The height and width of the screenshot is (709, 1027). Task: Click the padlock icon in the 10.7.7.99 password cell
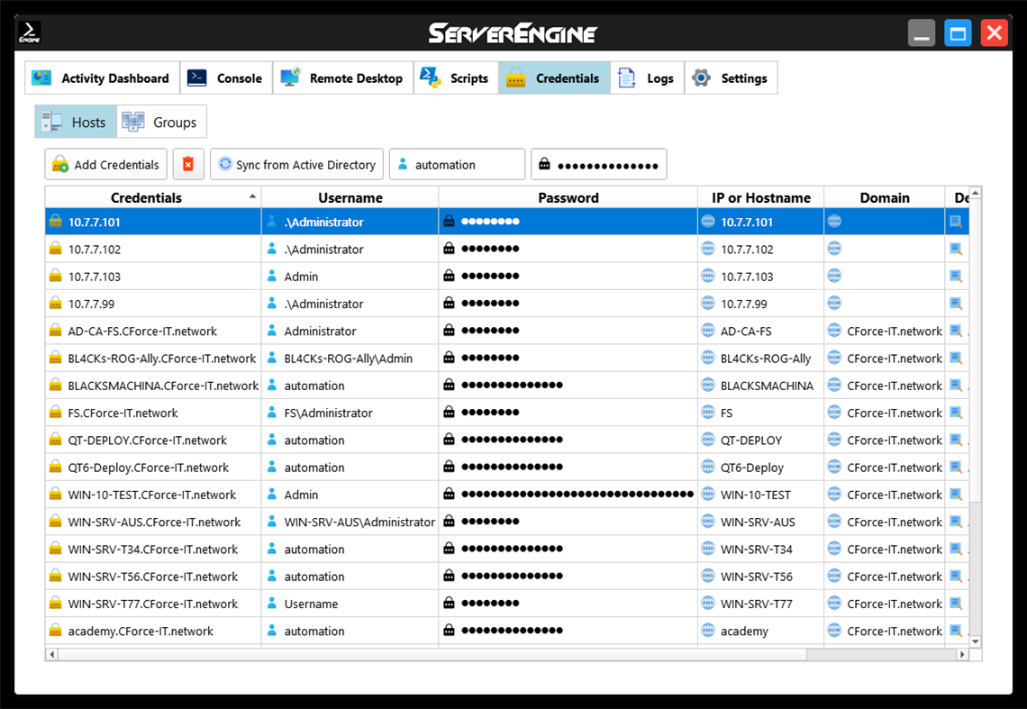click(448, 303)
